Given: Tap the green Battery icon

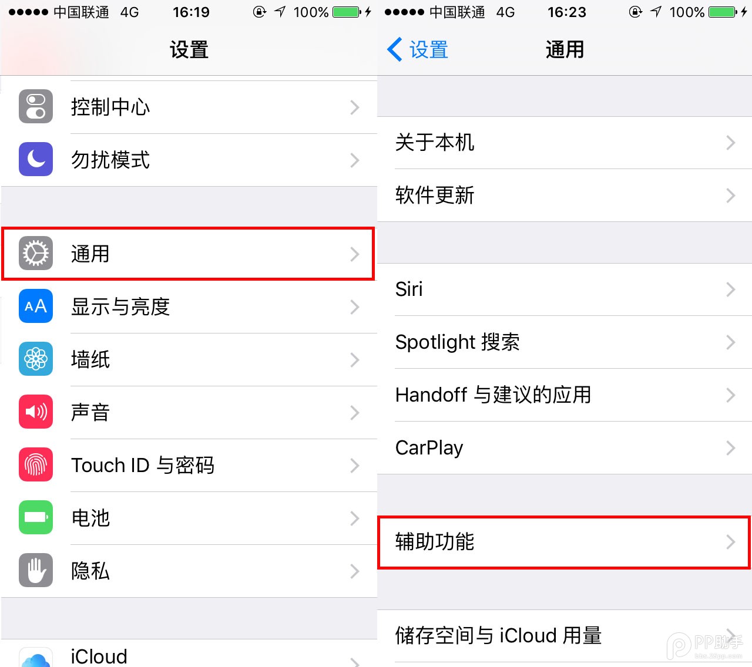Looking at the screenshot, I should (36, 518).
